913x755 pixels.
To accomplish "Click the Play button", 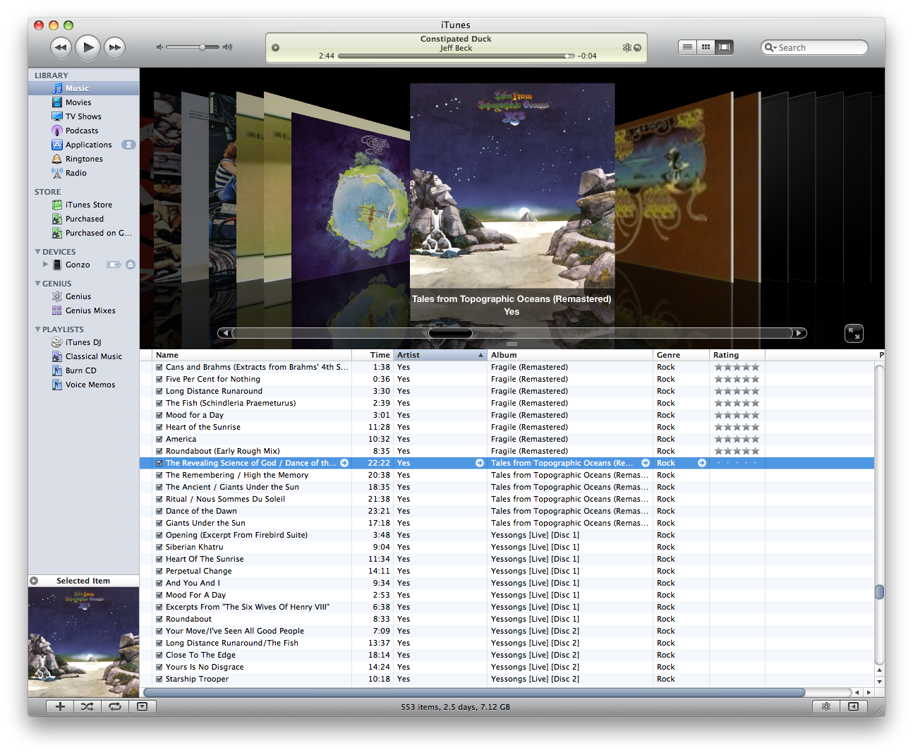I will (88, 47).
